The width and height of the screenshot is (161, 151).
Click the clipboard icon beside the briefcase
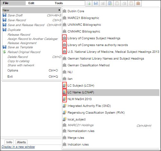click(x=131, y=3)
